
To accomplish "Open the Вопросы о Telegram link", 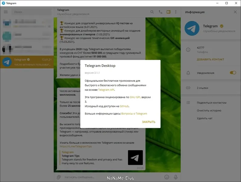I will (x=134, y=114).
